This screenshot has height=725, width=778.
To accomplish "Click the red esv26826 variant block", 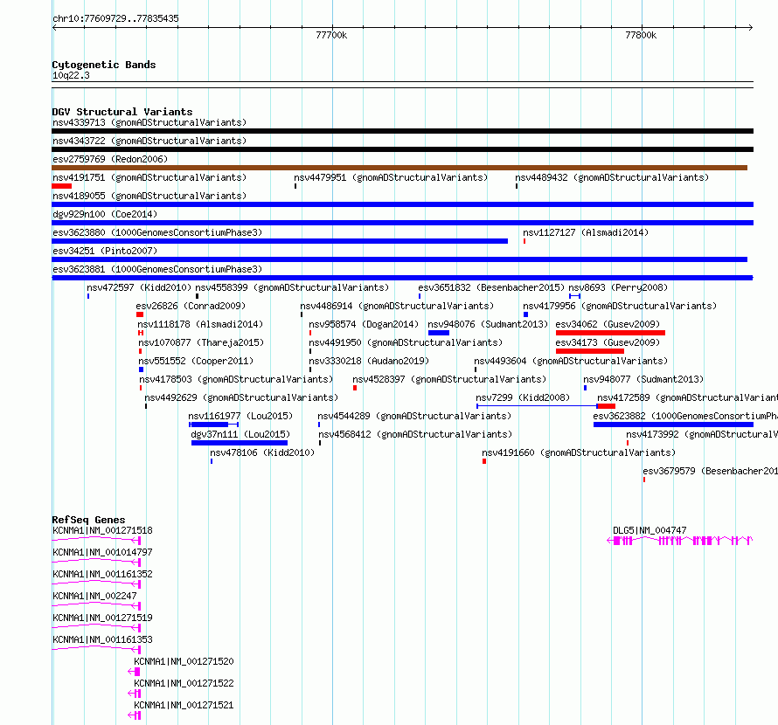I will pos(140,314).
